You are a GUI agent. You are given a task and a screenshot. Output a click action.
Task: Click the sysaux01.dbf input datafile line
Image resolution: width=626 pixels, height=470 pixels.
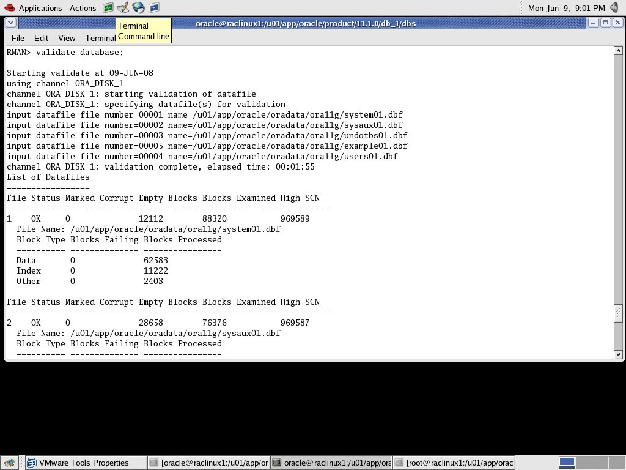point(205,125)
